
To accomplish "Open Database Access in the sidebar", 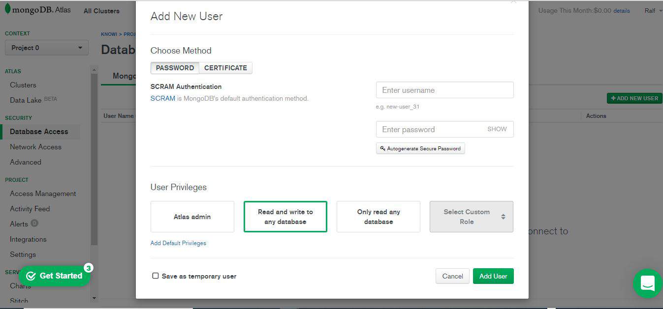I will click(x=38, y=131).
